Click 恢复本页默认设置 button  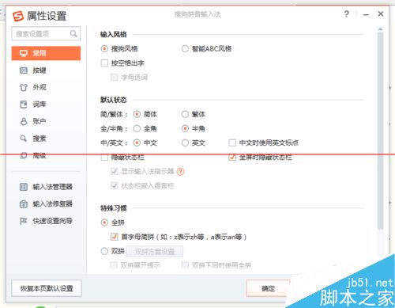click(47, 288)
